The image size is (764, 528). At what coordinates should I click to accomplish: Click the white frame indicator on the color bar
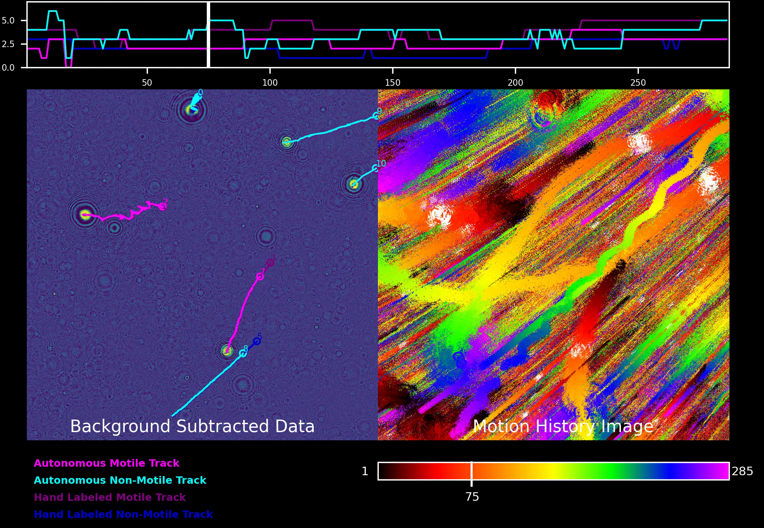[x=471, y=473]
